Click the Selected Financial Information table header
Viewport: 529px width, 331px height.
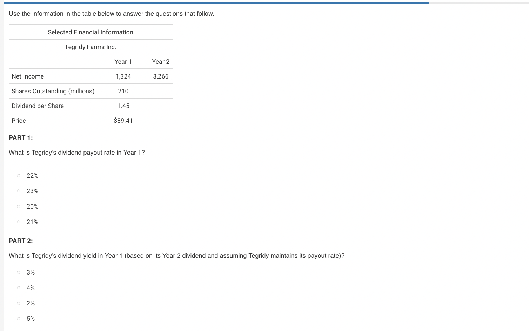coord(91,32)
